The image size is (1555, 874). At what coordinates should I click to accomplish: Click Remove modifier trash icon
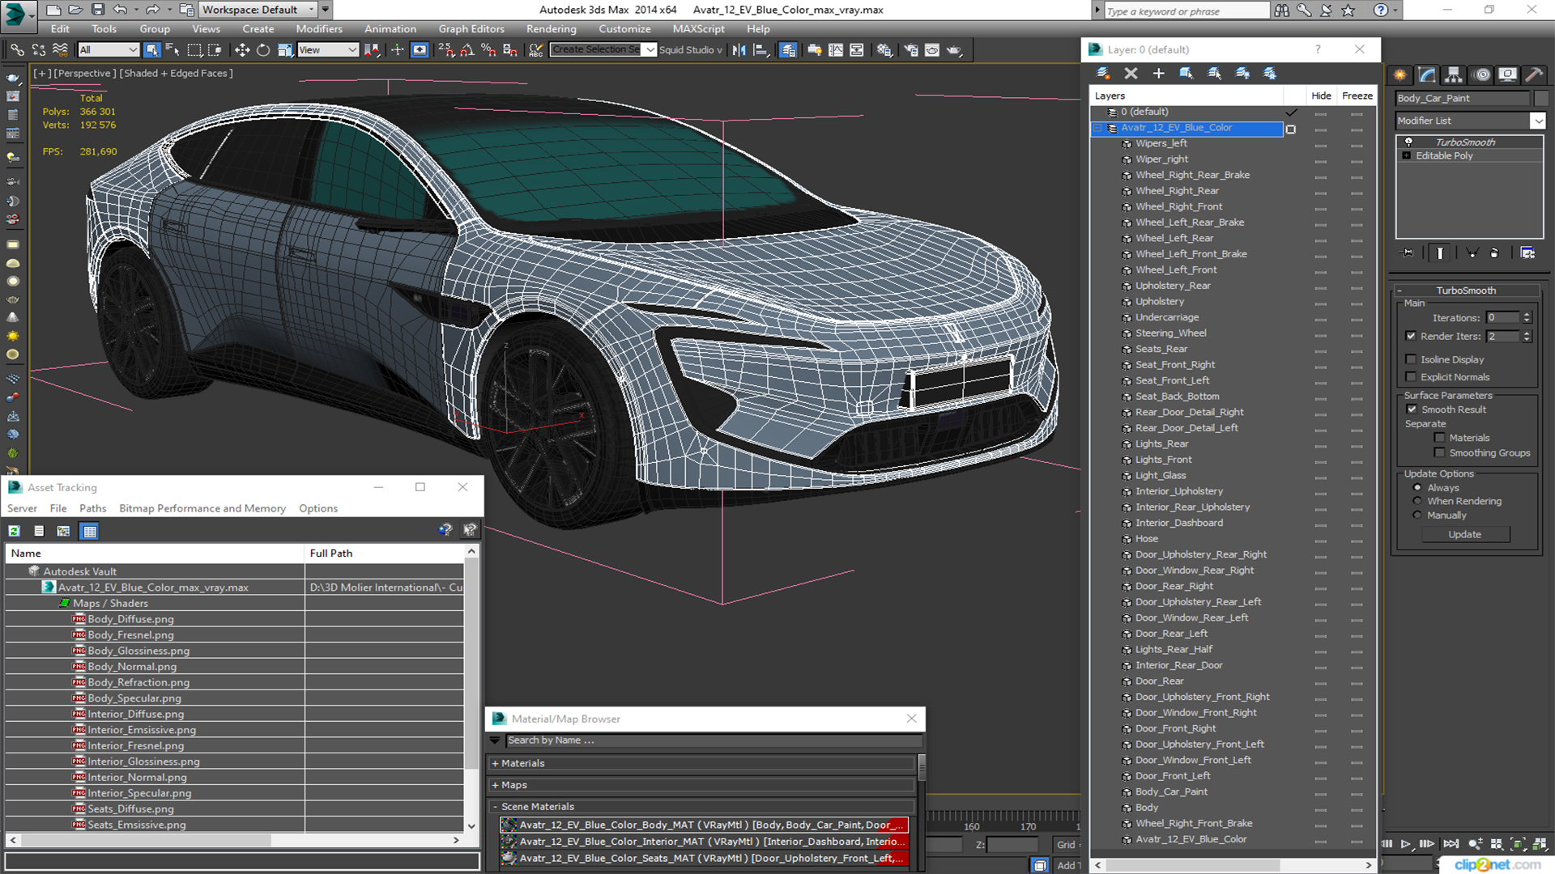pyautogui.click(x=1494, y=253)
